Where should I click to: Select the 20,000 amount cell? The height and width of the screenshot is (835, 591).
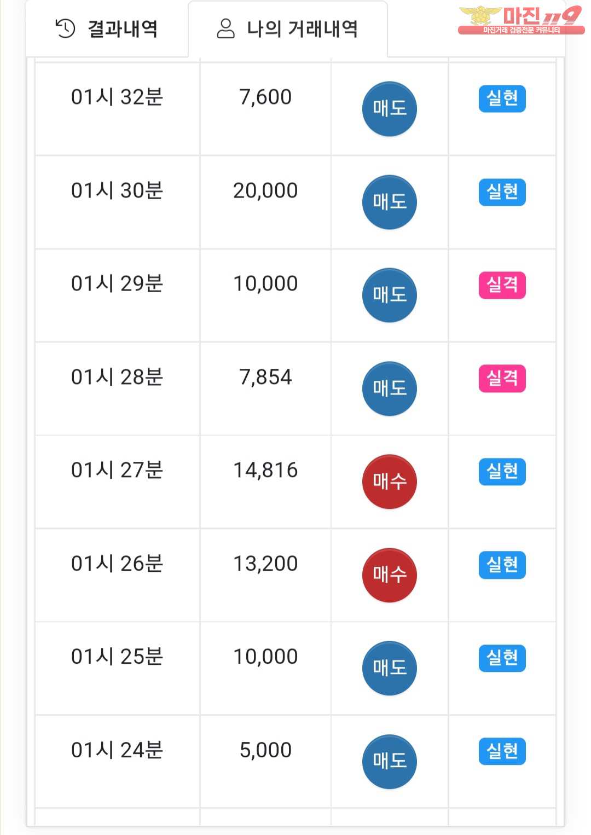pos(265,202)
